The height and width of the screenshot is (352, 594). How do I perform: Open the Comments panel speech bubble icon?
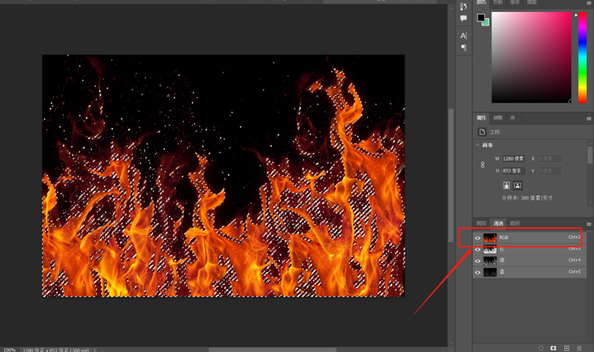464,18
